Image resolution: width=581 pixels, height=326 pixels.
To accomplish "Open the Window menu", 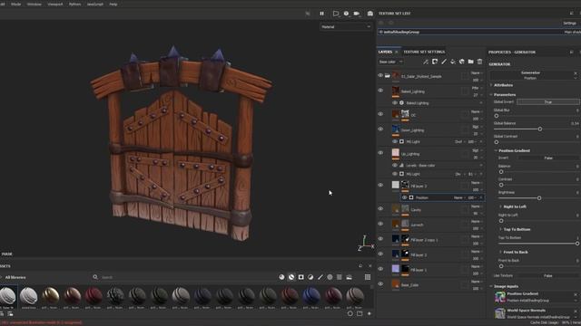I will [x=34, y=4].
